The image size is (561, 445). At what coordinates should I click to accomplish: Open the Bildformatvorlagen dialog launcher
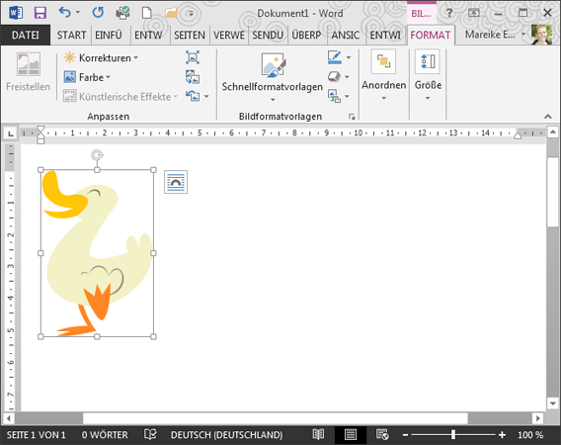click(x=352, y=117)
